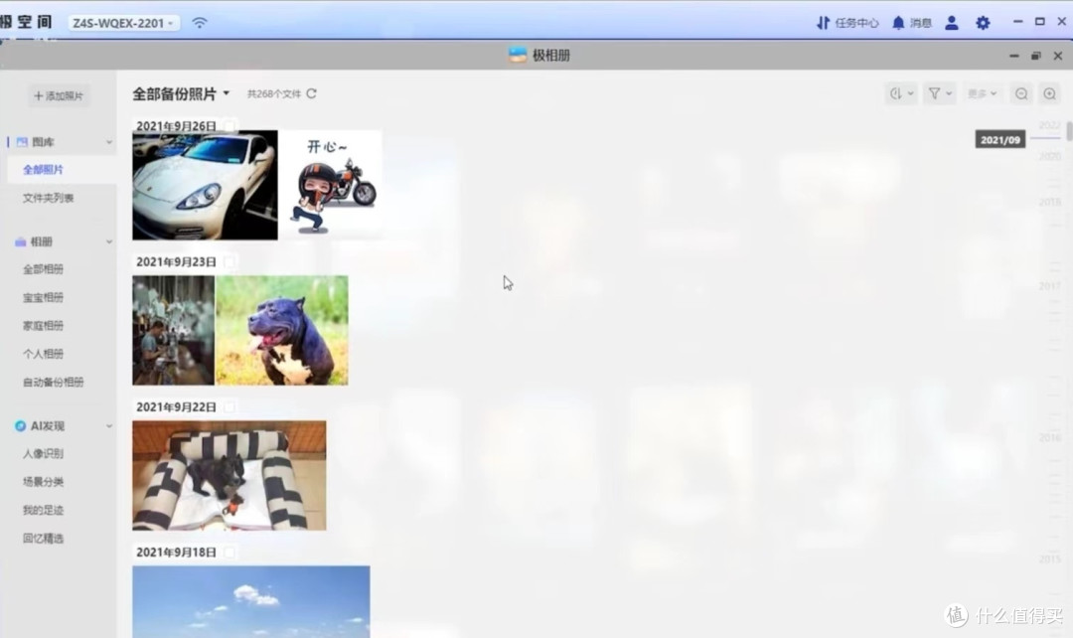
Task: Open the 开心 motorcycle cartoon image
Action: 331,185
